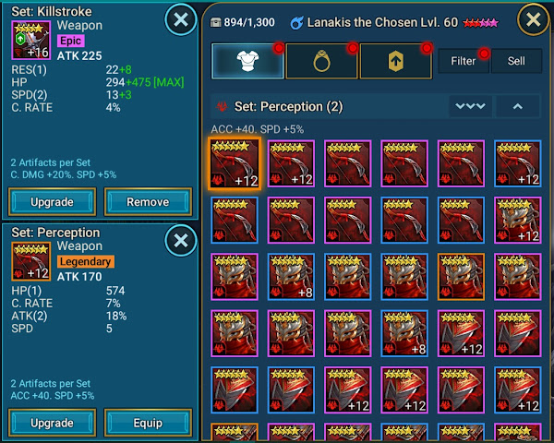Collapse the Perception set with up chevron
Viewport: 554px width, 443px height.
(518, 106)
